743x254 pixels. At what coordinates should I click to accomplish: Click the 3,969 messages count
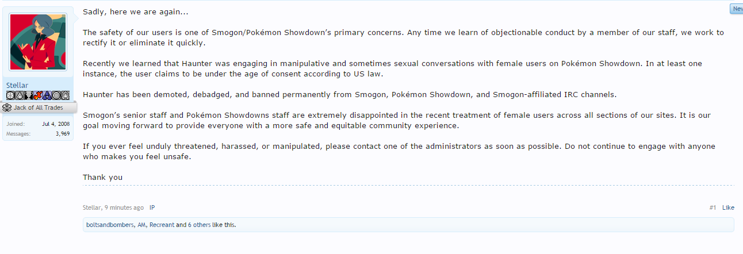click(x=62, y=134)
